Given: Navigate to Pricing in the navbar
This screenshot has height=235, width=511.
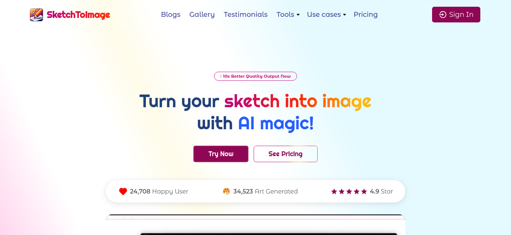Looking at the screenshot, I should tap(365, 15).
